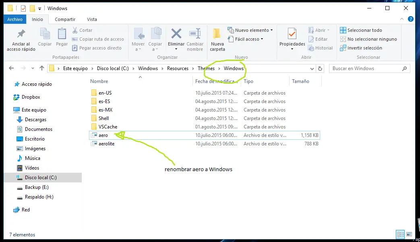Switch to the Vista tab

pos(92,19)
